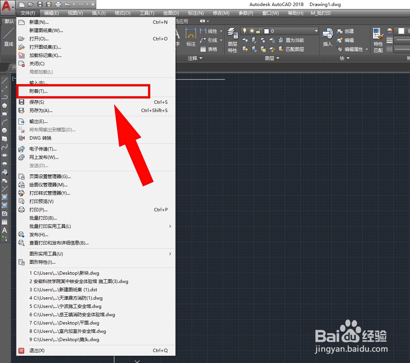Expand the 图层 panel arrow

(278, 58)
